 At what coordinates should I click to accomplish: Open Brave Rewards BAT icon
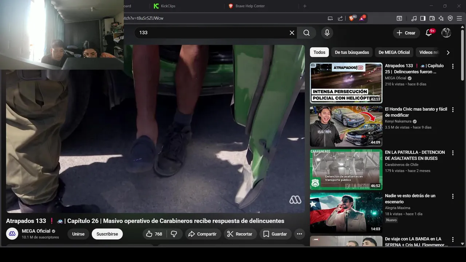tap(362, 18)
